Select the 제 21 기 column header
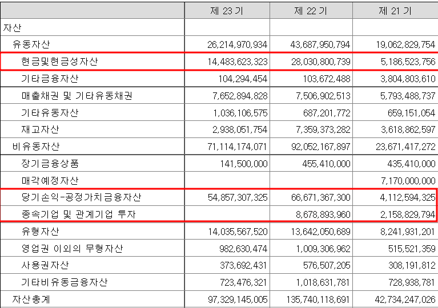This screenshot has width=438, height=308. (395, 11)
